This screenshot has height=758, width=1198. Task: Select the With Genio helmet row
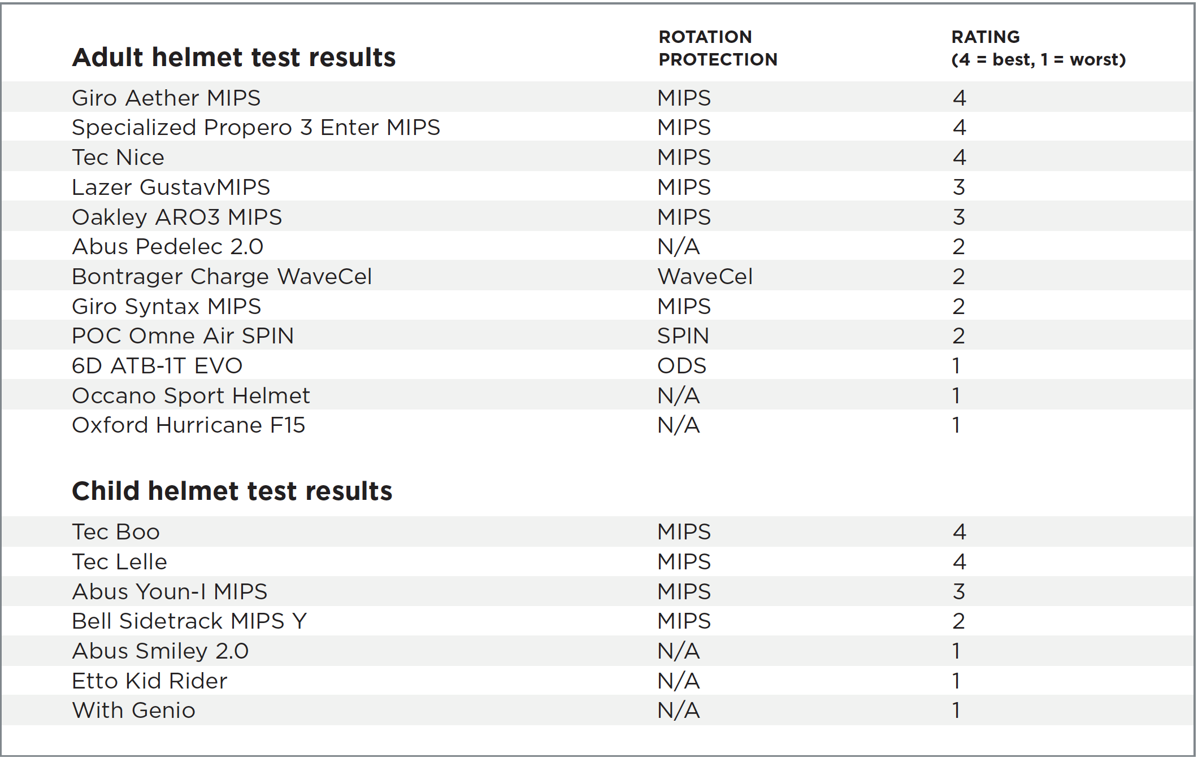tap(598, 710)
